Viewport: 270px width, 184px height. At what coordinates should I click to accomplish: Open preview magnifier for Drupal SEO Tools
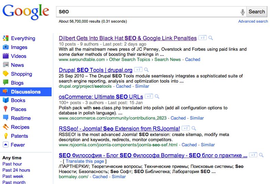coord(147,70)
